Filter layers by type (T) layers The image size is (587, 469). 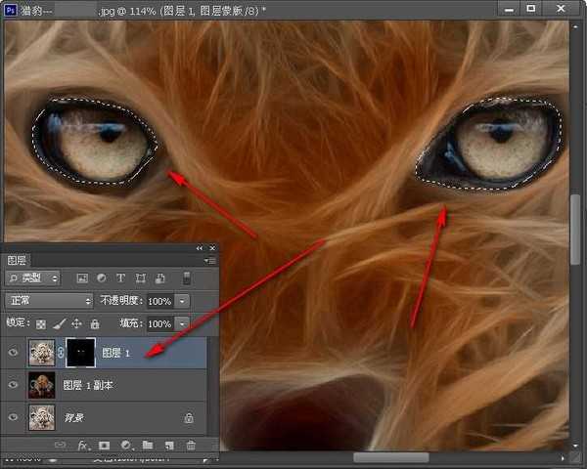click(x=120, y=278)
